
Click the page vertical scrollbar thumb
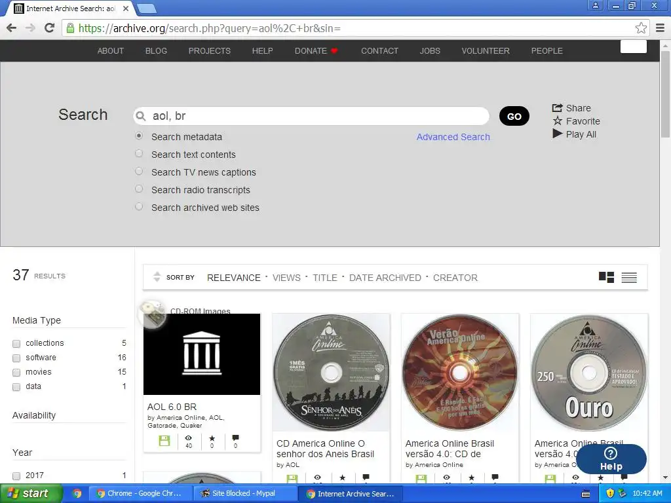pyautogui.click(x=665, y=93)
